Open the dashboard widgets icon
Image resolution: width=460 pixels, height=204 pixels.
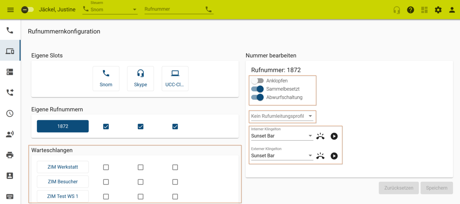coord(424,10)
